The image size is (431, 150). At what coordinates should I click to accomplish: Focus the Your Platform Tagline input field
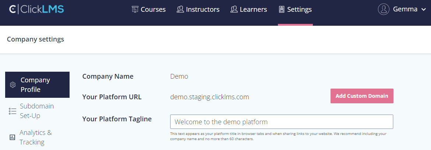(x=282, y=122)
